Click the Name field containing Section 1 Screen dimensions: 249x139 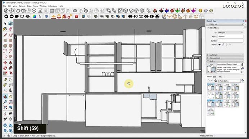pos(230,37)
